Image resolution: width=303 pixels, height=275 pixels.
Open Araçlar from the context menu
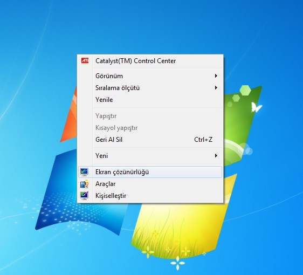click(x=150, y=184)
